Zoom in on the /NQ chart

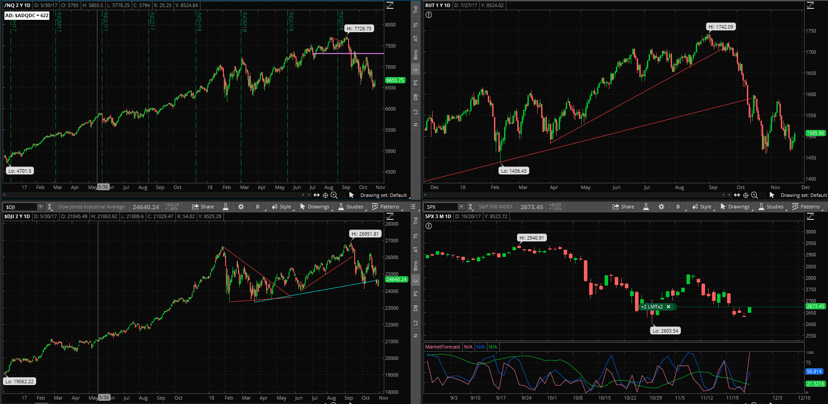[x=334, y=195]
